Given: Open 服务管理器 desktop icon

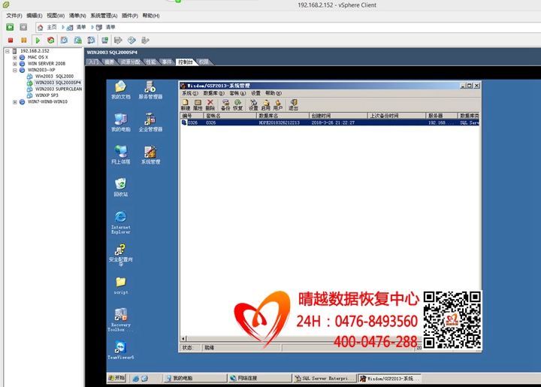Looking at the screenshot, I should pyautogui.click(x=150, y=90).
